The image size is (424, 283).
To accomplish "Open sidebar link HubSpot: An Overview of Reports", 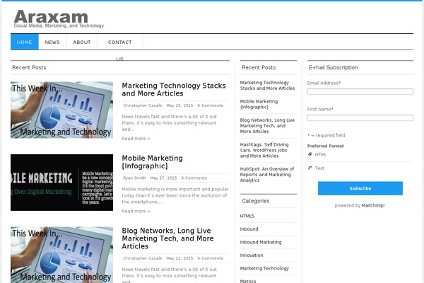I will (267, 175).
